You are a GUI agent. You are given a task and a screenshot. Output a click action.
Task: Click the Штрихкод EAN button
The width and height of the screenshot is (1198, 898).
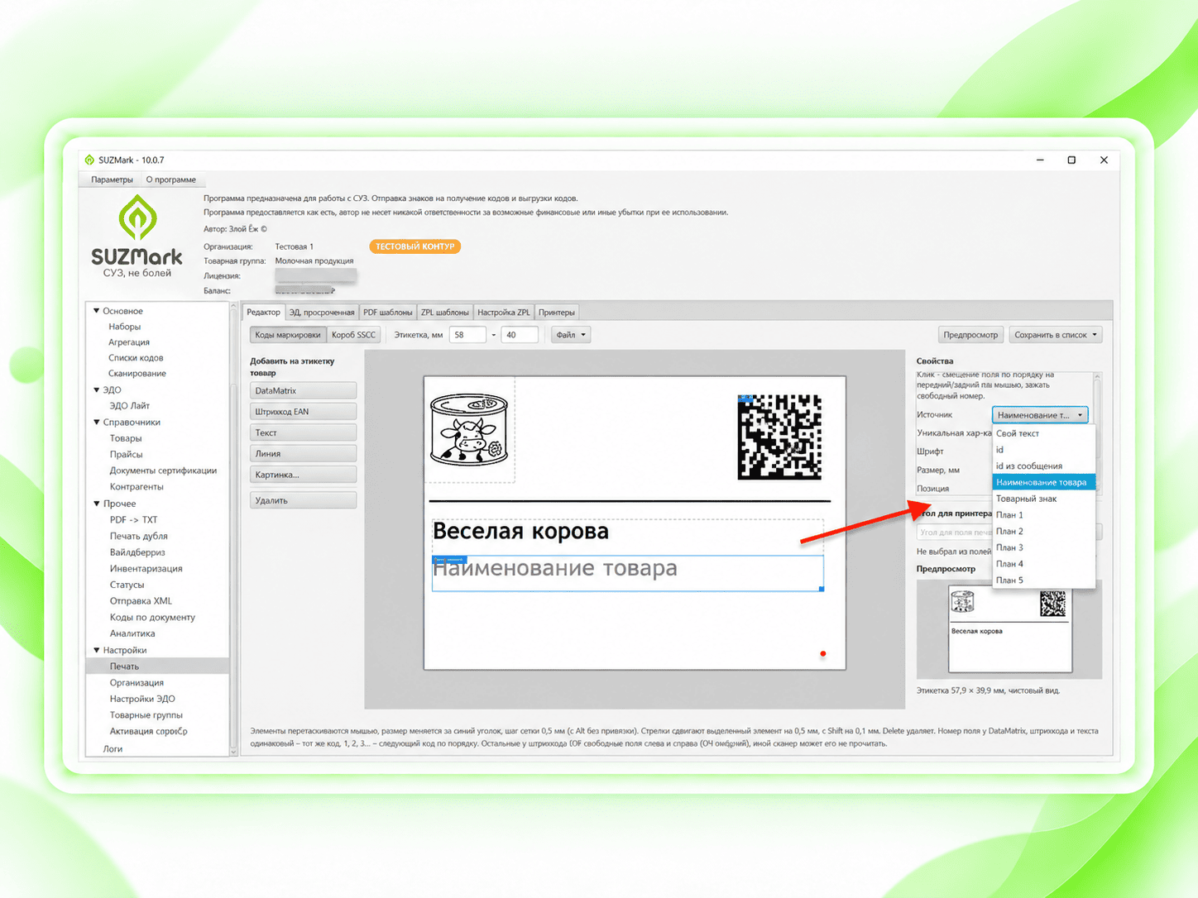tap(303, 412)
